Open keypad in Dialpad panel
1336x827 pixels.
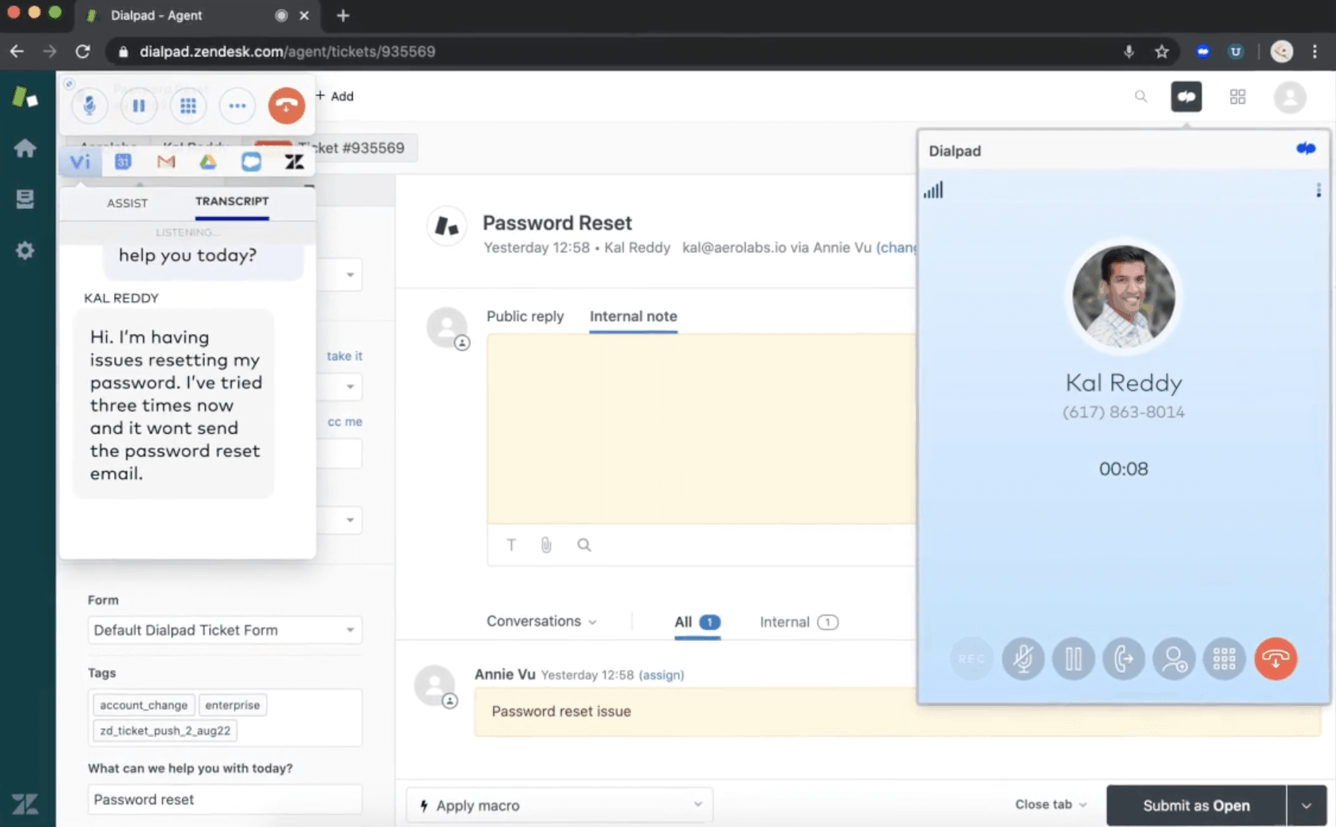(1224, 658)
